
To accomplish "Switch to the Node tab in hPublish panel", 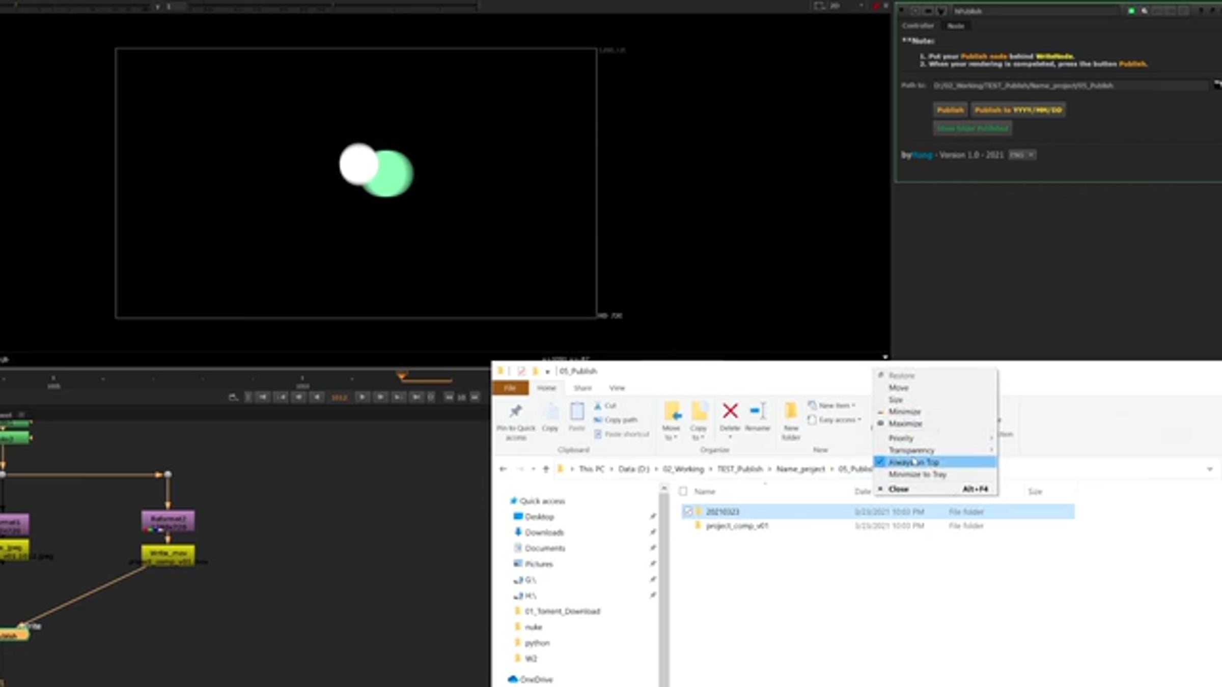I will pyautogui.click(x=956, y=26).
